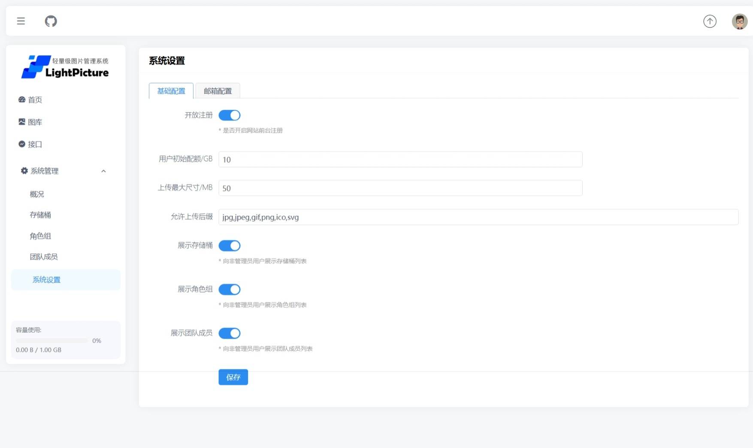Open the 角色组 submenu item
Screen dimensions: 753x448
point(40,236)
